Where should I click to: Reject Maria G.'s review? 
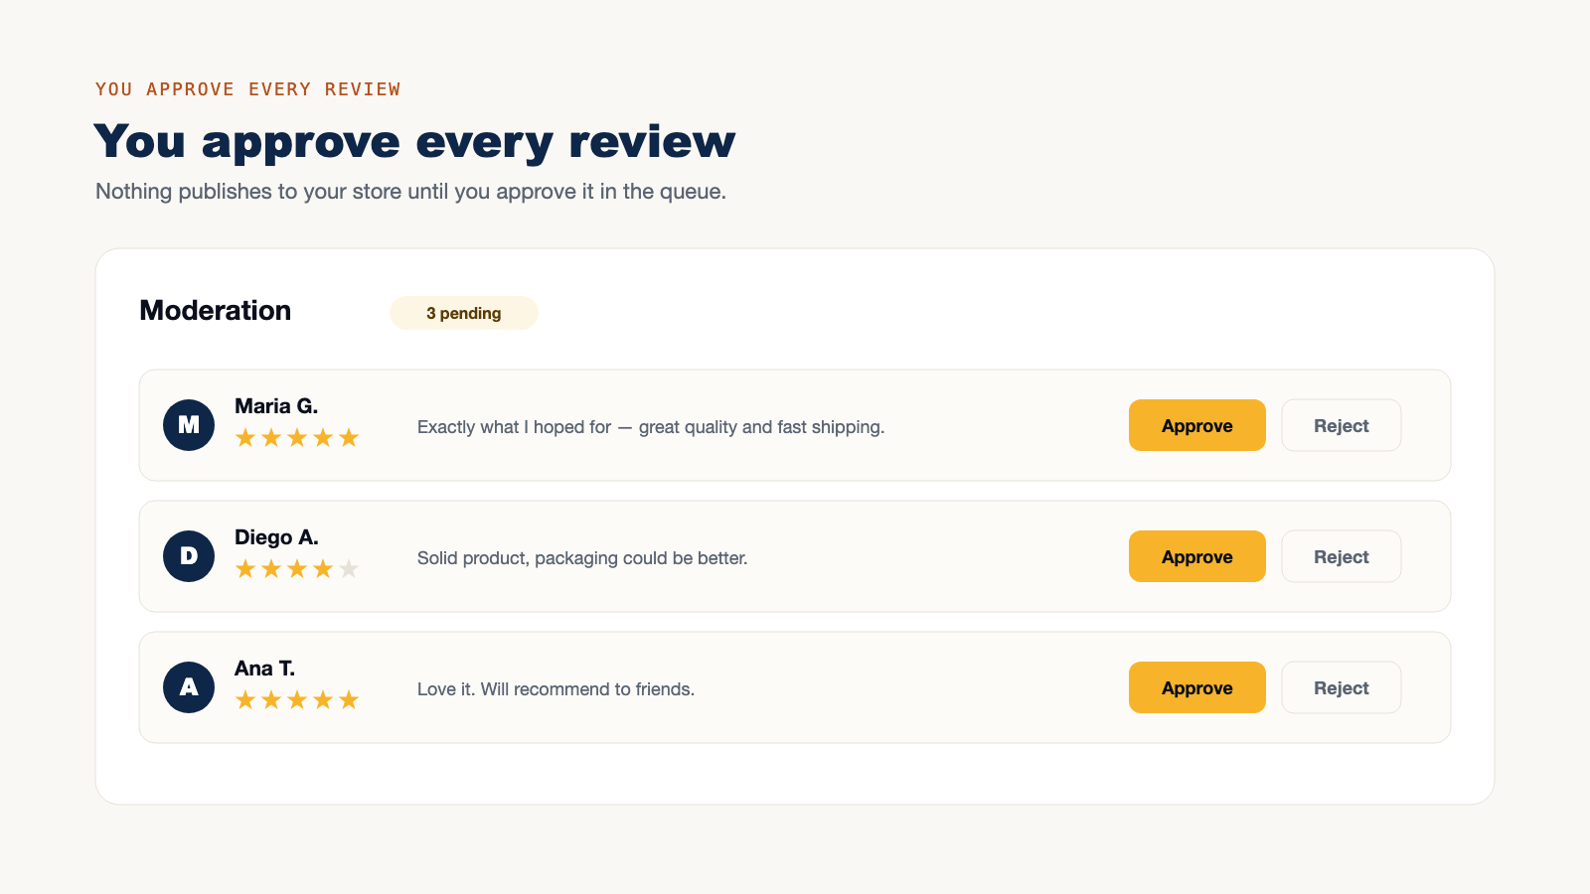(1341, 425)
